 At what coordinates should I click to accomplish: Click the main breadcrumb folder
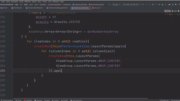pyautogui.click(x=26, y=4)
